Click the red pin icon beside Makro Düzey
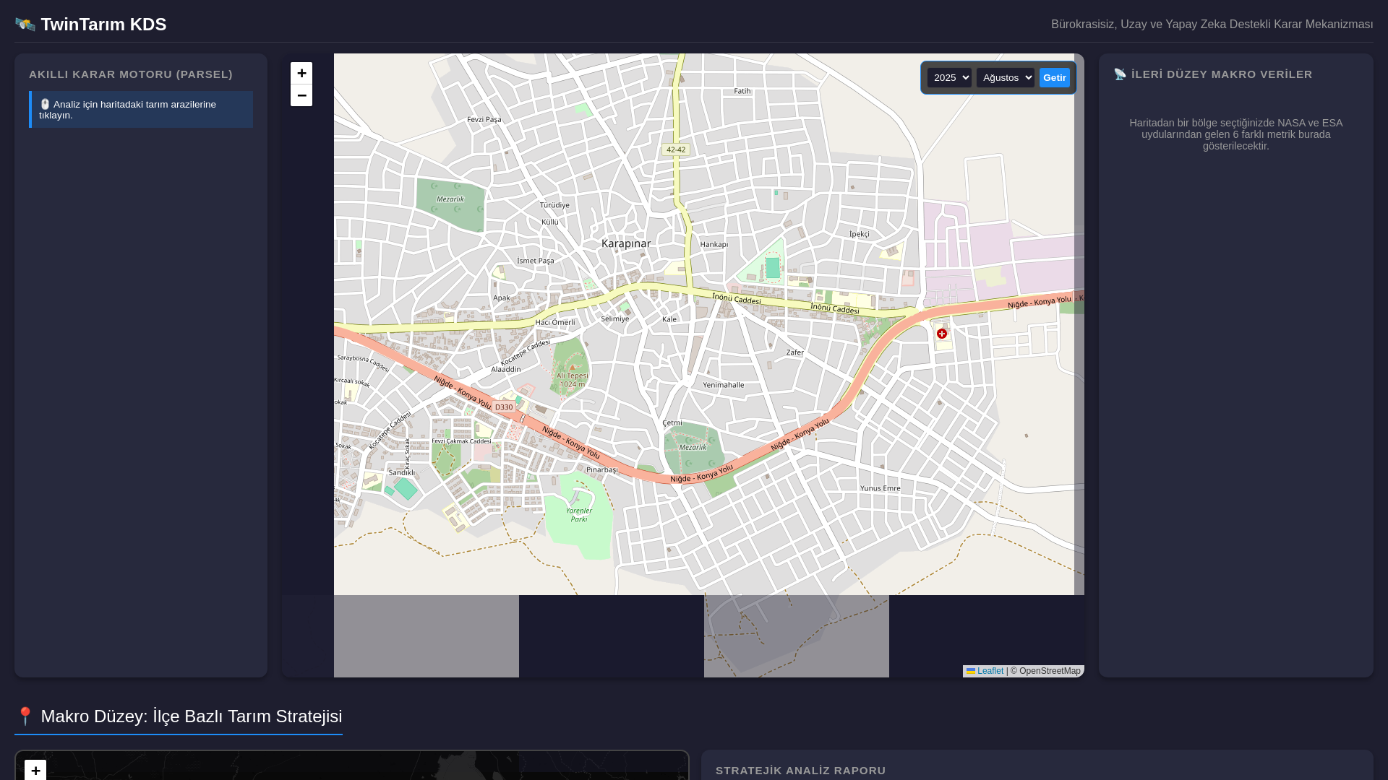This screenshot has width=1388, height=780. pyautogui.click(x=25, y=716)
